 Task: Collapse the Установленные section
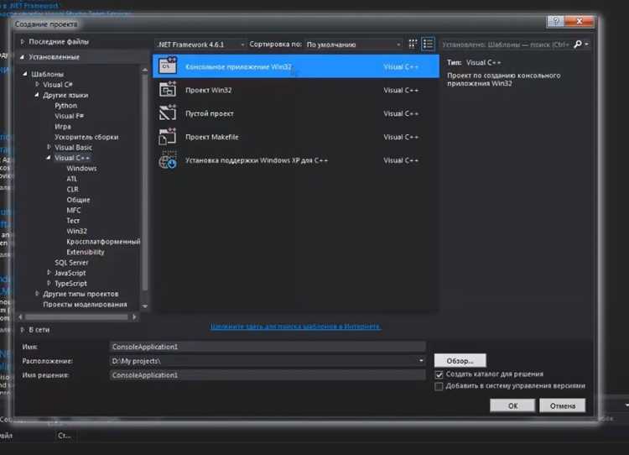click(x=23, y=57)
